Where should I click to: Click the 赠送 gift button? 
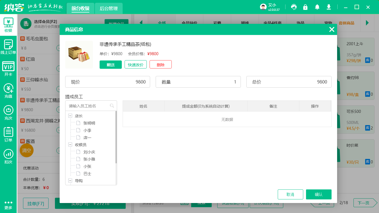[110, 64]
